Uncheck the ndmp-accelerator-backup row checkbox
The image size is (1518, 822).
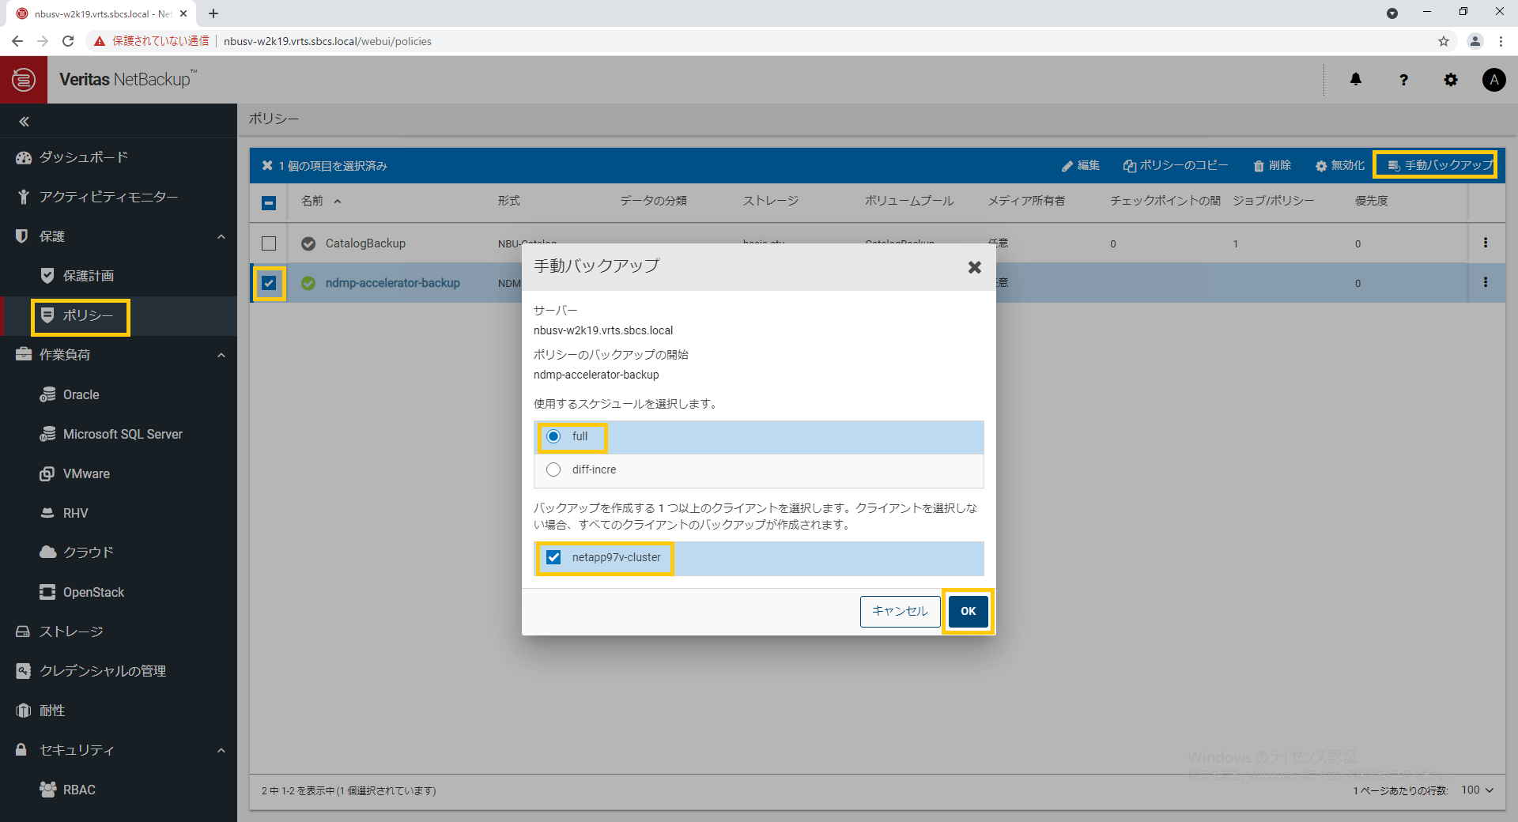(x=269, y=283)
